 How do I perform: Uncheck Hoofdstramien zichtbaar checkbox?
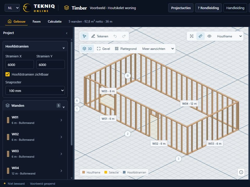pos(8,74)
